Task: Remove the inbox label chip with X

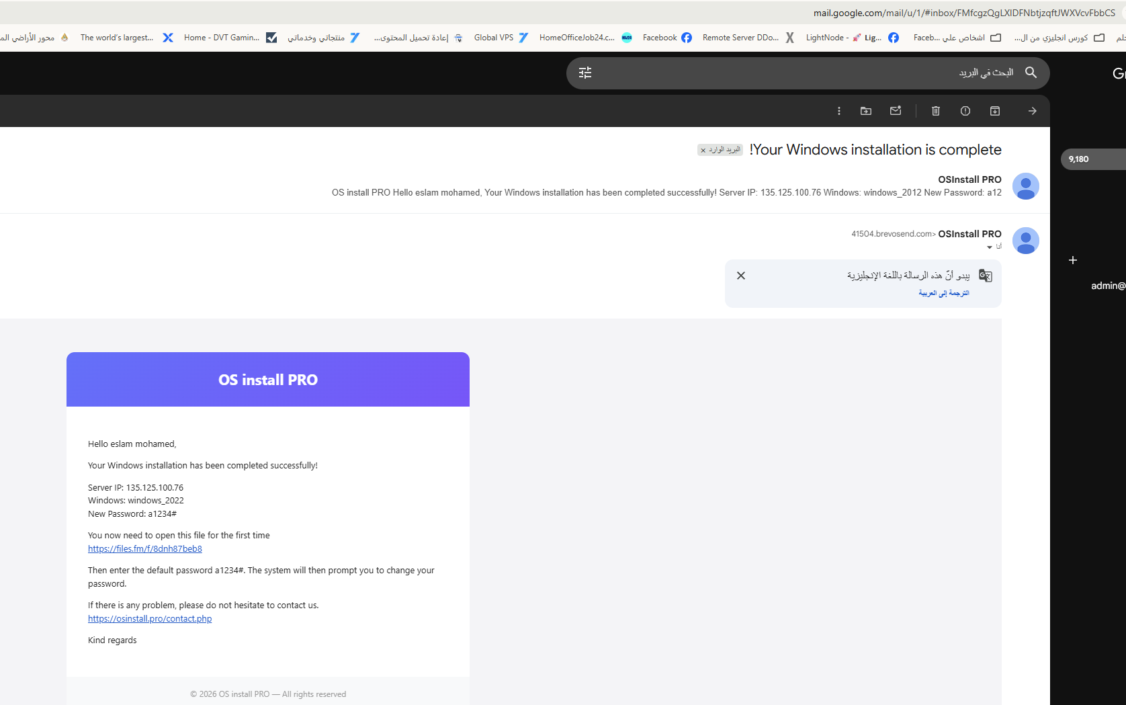Action: pos(703,151)
